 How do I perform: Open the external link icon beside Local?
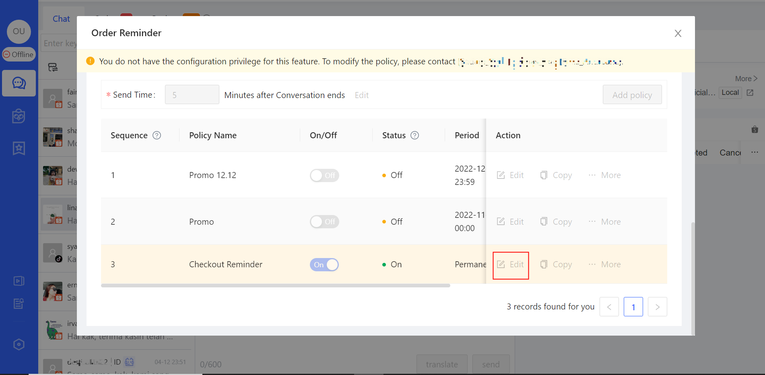pos(750,93)
